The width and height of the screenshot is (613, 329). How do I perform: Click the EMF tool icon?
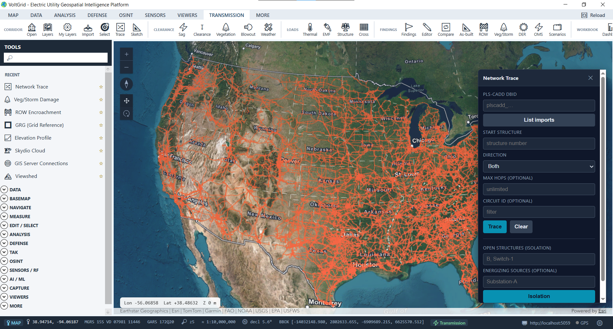click(x=327, y=30)
